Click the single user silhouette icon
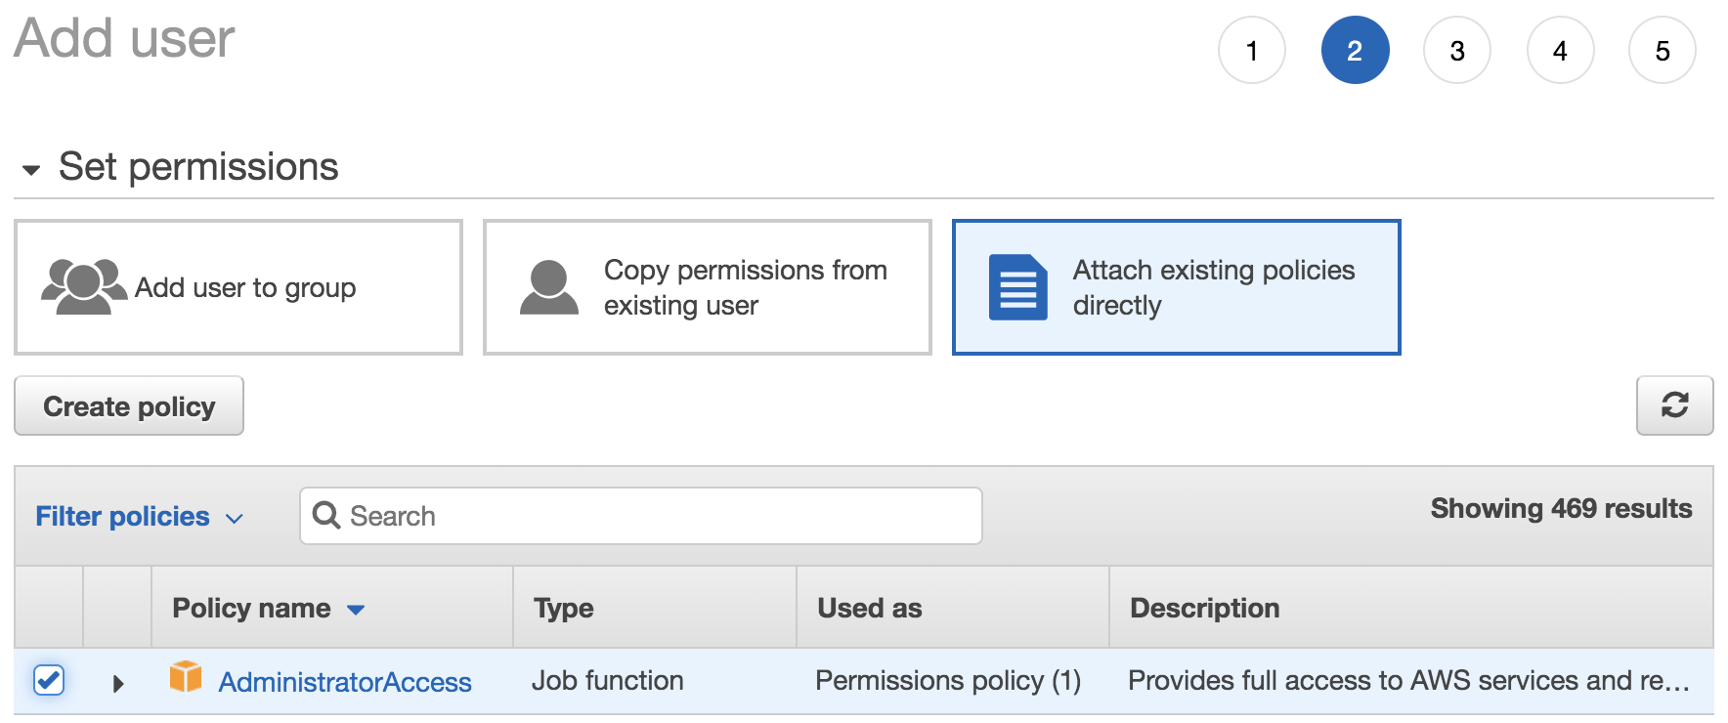1728x723 pixels. click(x=548, y=287)
